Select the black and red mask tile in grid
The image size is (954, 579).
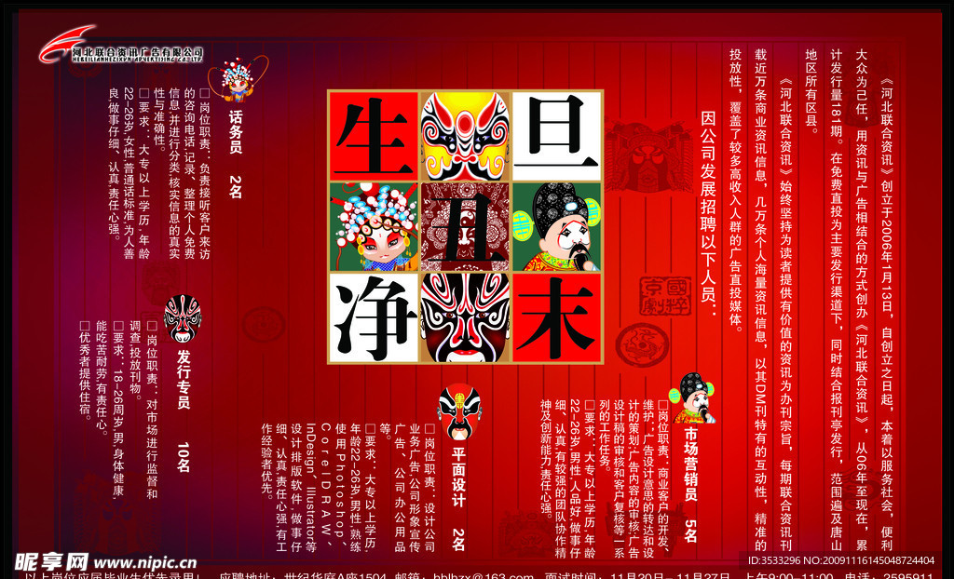pos(466,317)
